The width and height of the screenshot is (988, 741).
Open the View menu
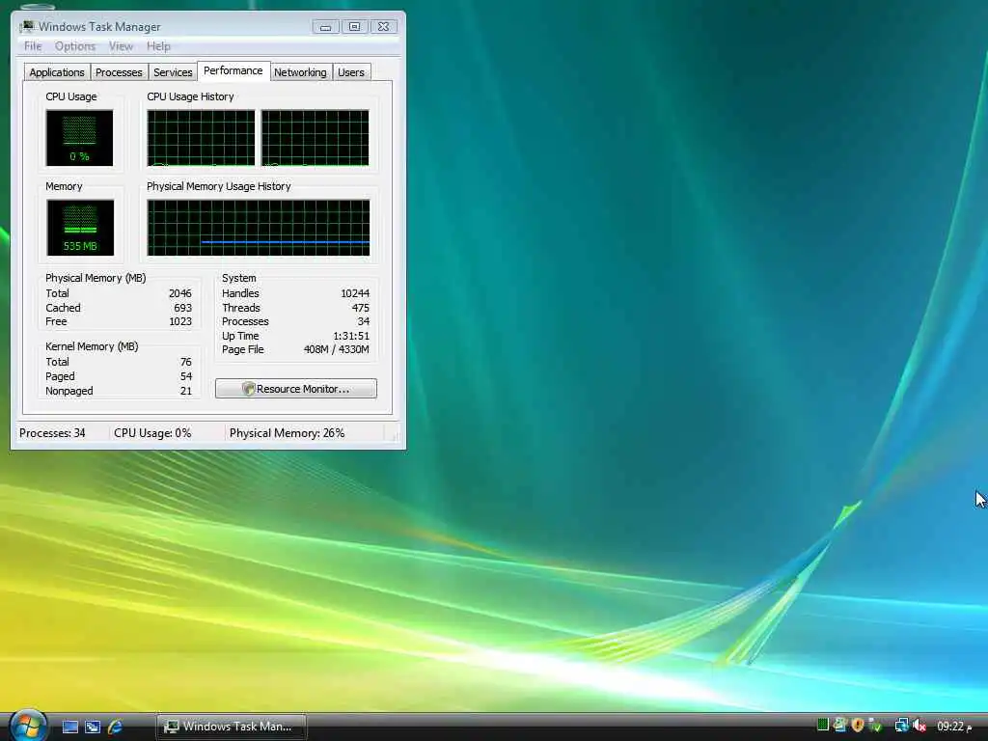tap(121, 46)
